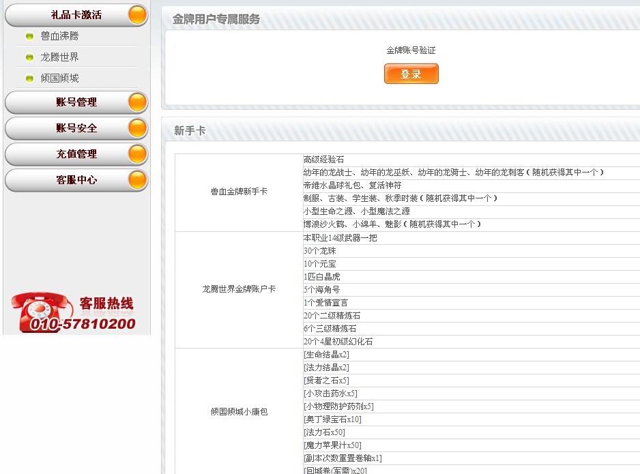
Task: Click the 新手卡 section header
Action: (190, 130)
